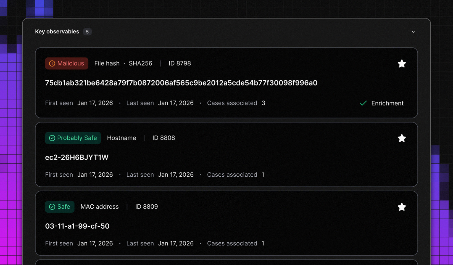Click the Safe badge checkmark icon

point(52,207)
